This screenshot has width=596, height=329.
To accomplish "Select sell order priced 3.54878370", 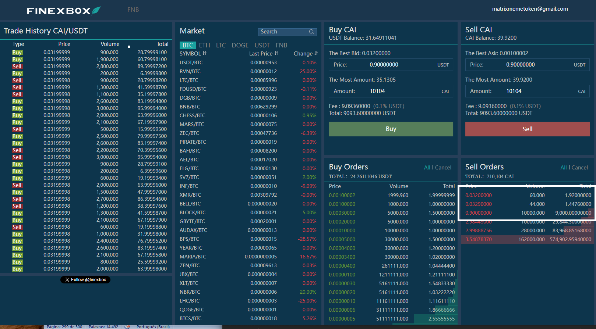I will 528,239.
